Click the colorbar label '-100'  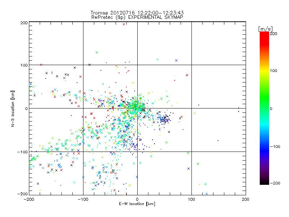coord(275,146)
